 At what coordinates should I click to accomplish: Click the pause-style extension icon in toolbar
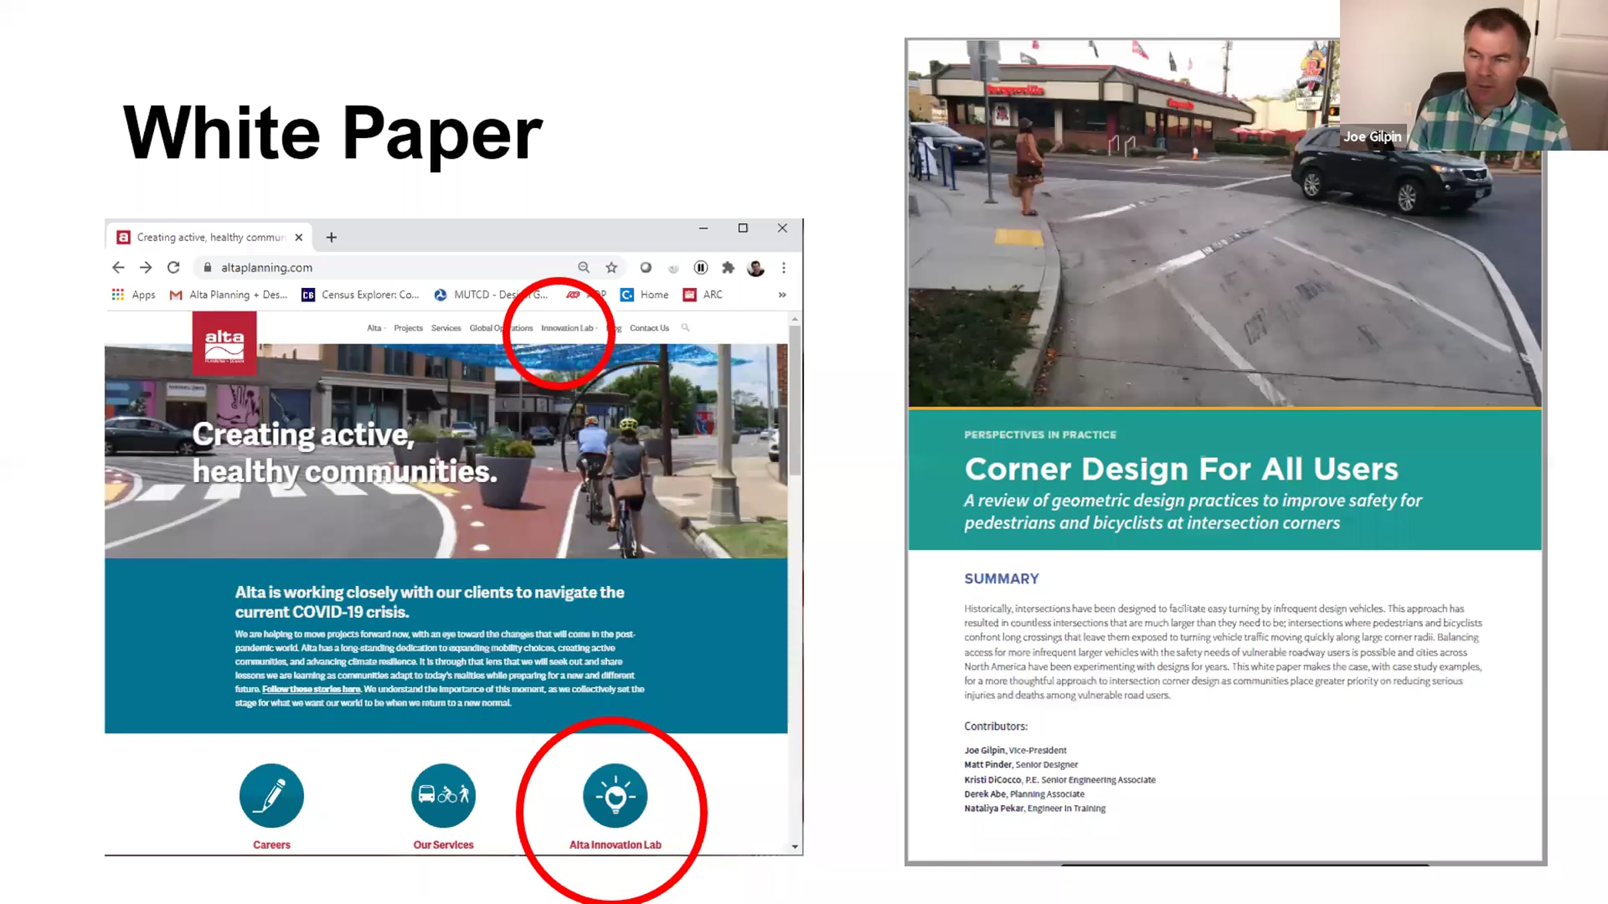[701, 268]
